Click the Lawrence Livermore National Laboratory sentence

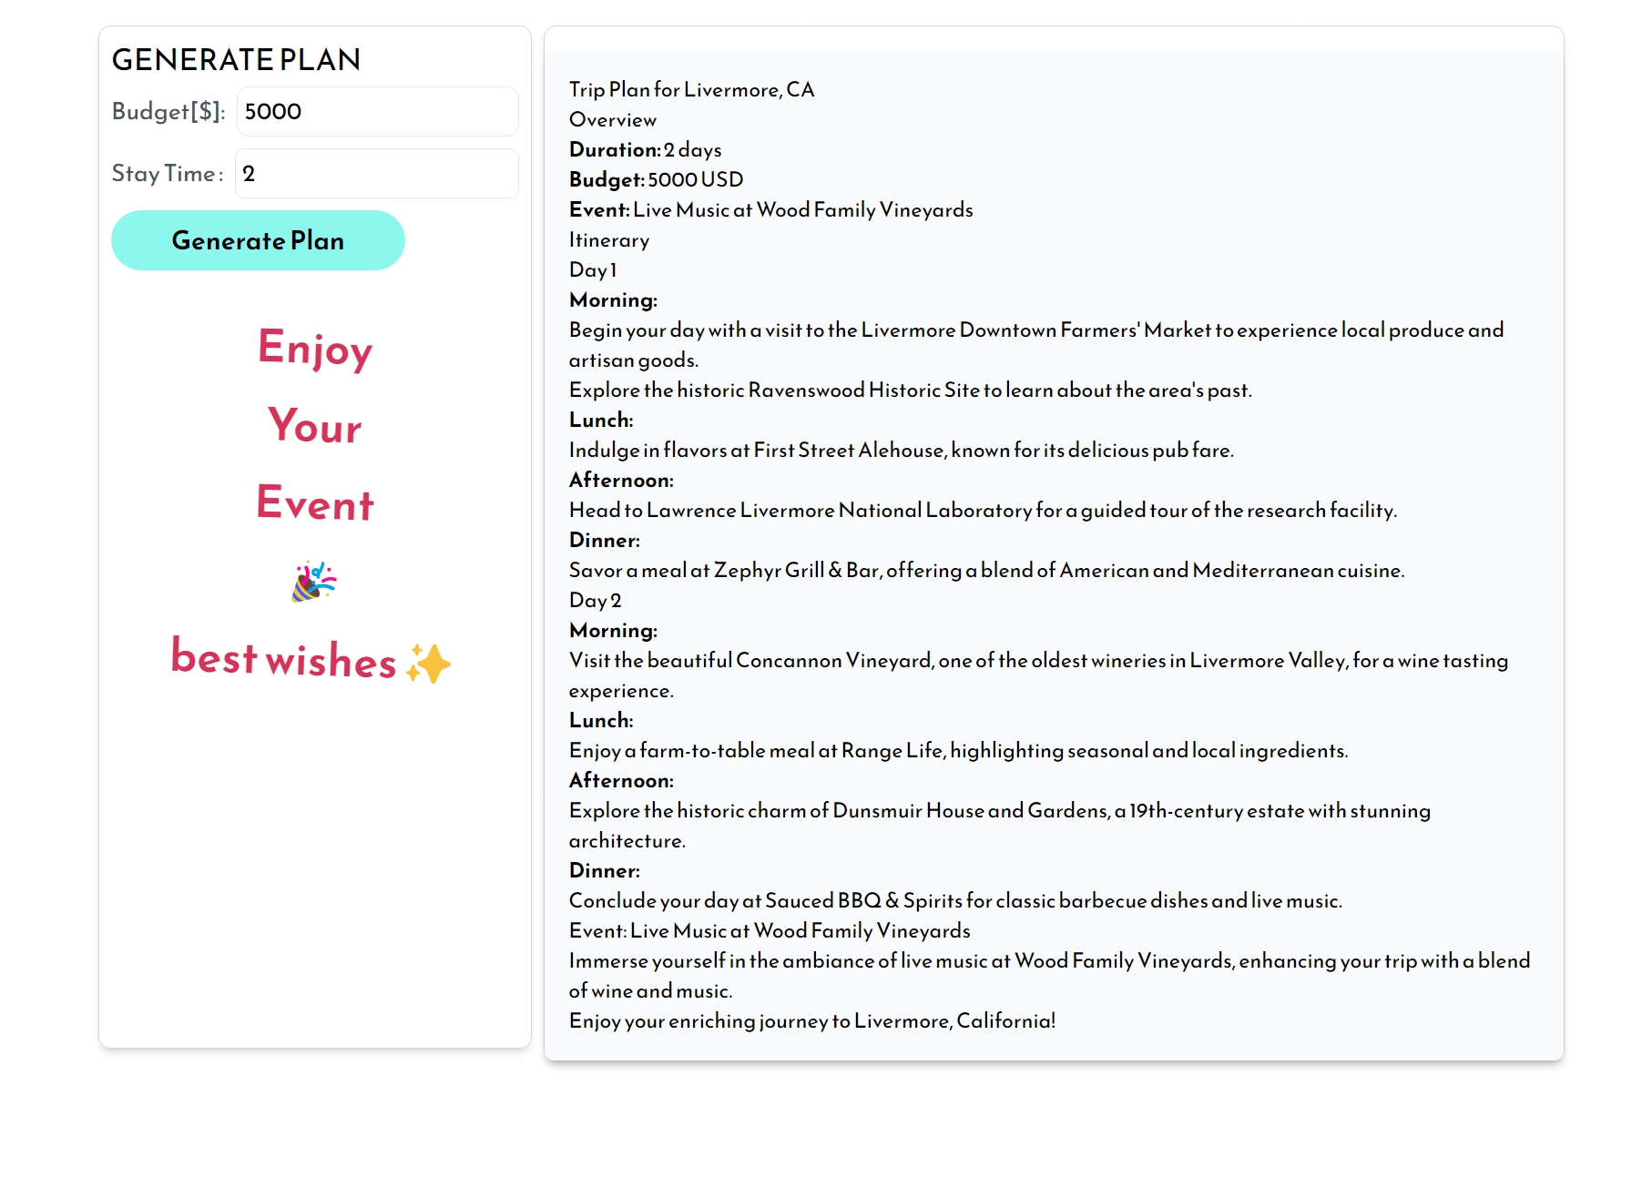(x=984, y=510)
